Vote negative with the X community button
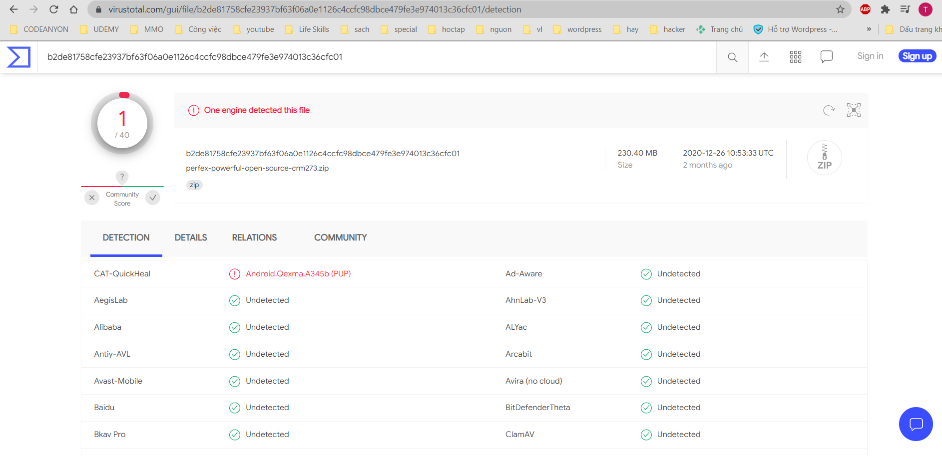Screen dimensions: 942x456 pos(92,198)
